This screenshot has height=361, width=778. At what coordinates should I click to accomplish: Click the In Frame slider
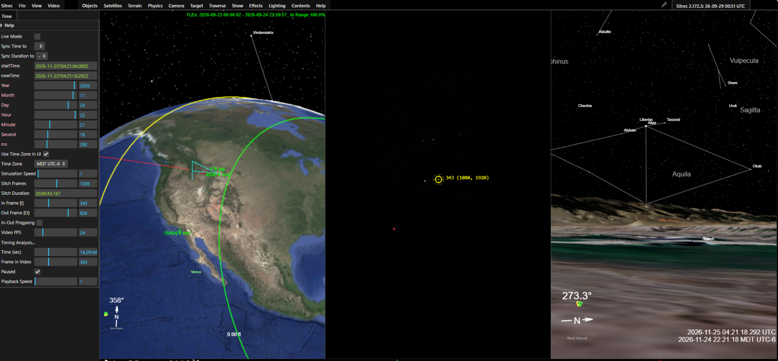[55, 203]
